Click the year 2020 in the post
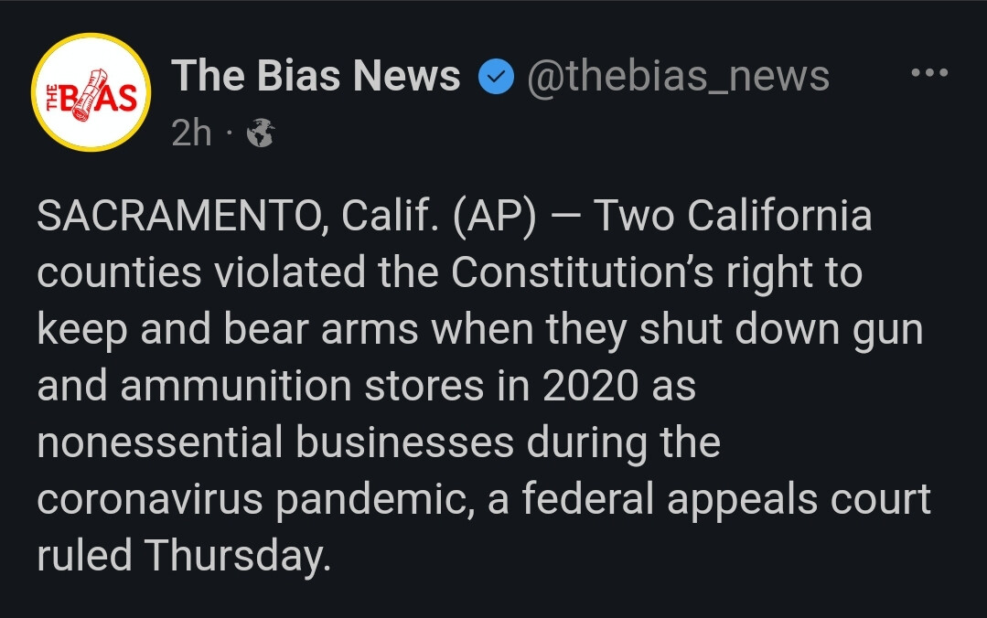Image resolution: width=987 pixels, height=618 pixels. 590,386
